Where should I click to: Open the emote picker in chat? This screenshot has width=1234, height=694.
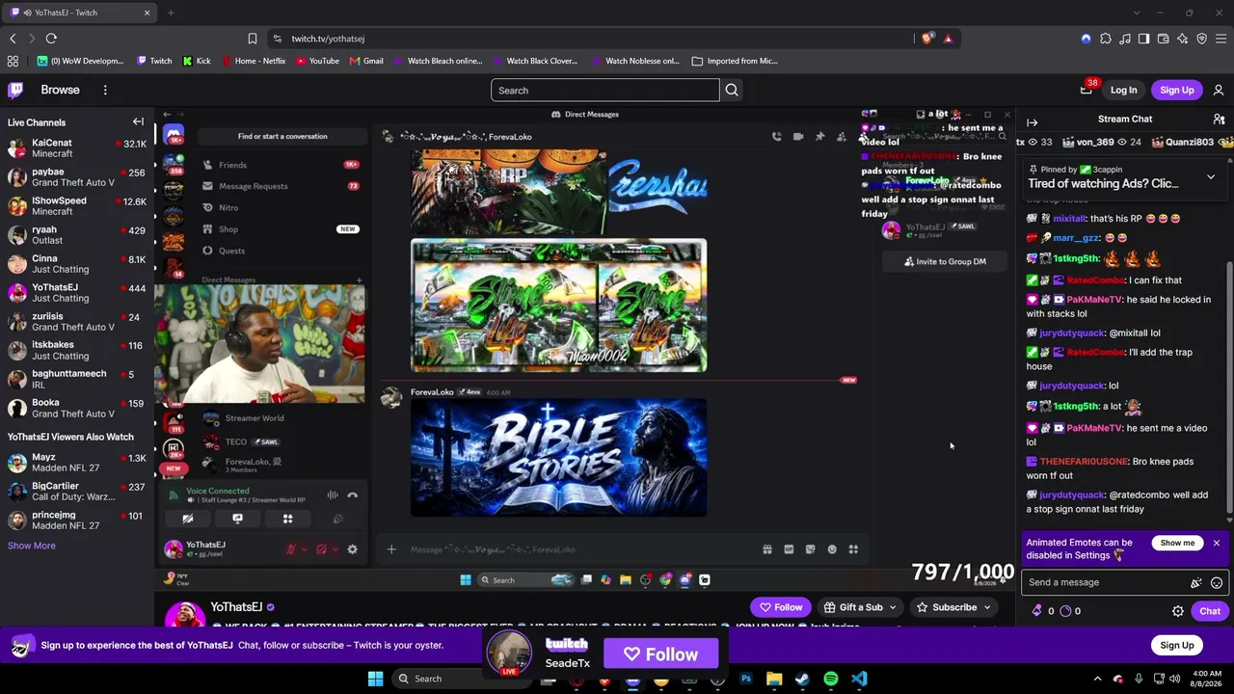pyautogui.click(x=1217, y=582)
